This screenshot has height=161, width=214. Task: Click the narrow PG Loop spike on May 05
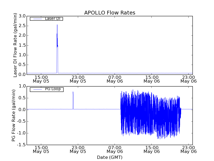coord(73,100)
